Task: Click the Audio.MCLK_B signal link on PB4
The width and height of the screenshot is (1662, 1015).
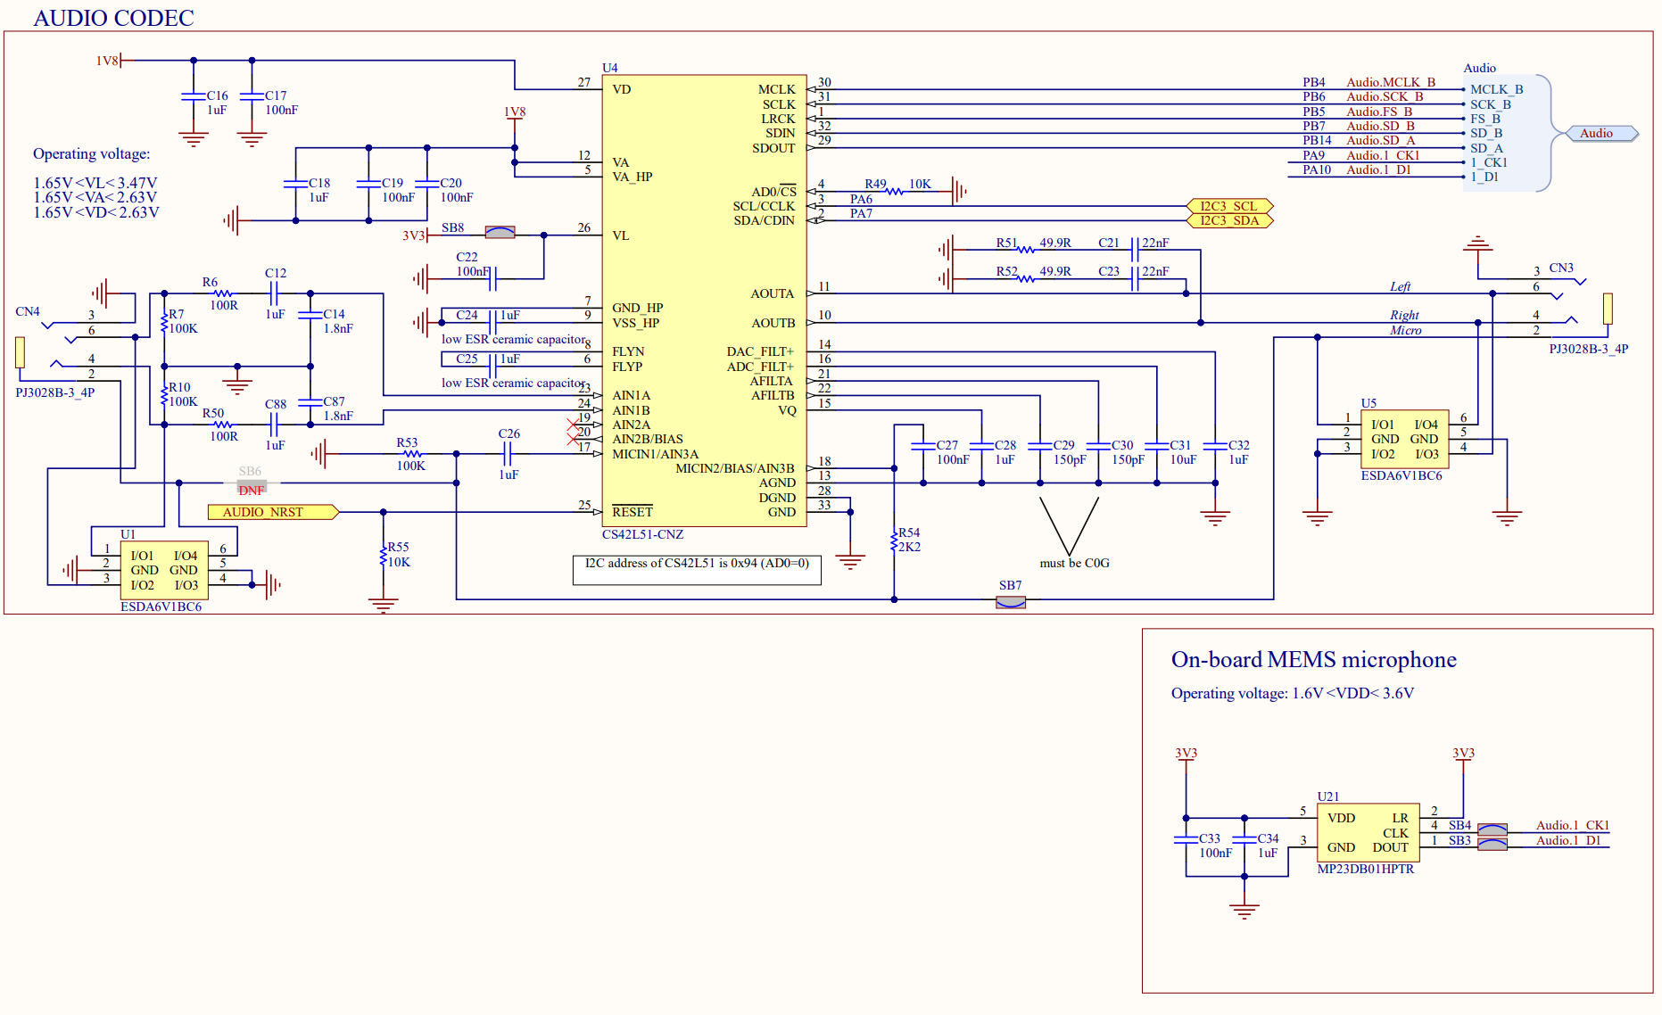Action: click(x=1390, y=82)
